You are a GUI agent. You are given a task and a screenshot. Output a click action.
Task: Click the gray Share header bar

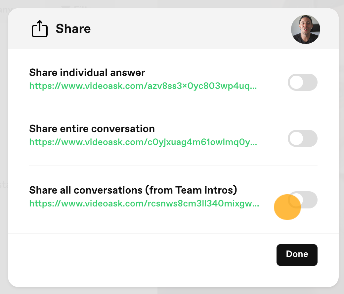(x=173, y=29)
